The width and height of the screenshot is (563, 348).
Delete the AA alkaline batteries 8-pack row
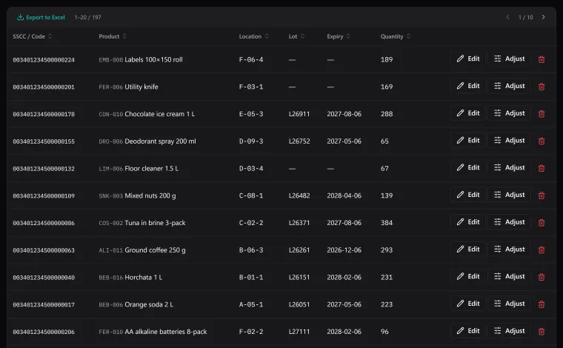[x=542, y=332]
